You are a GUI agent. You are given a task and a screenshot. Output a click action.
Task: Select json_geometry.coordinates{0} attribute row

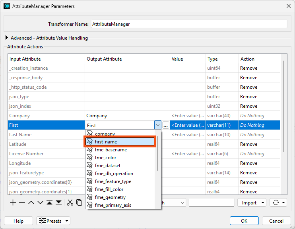(46, 182)
